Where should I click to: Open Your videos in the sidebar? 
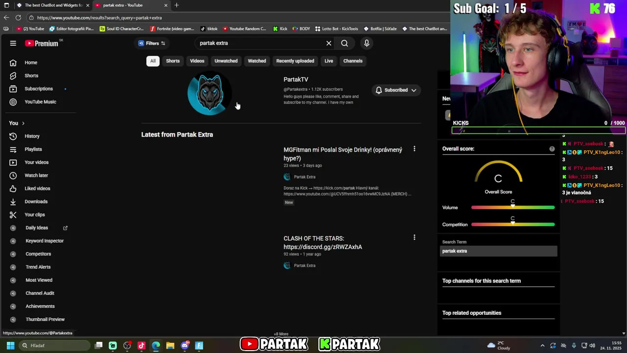[36, 162]
